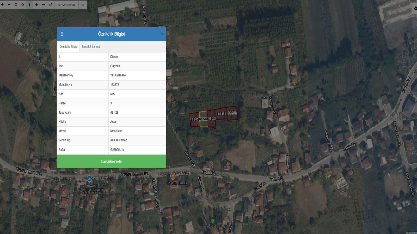Click the Coşkun Ekmek map marker

click(173, 176)
